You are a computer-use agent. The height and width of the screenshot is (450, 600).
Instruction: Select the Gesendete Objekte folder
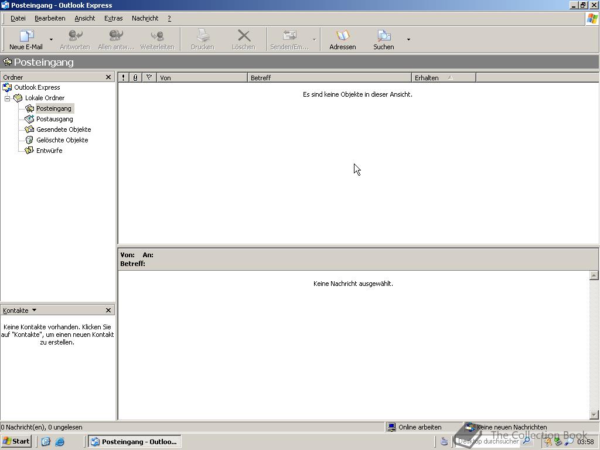coord(63,129)
